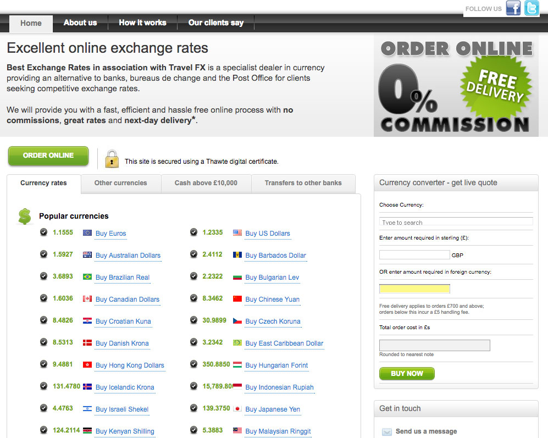548x438 pixels.
Task: Click the Czech flag icon
Action: [237, 321]
